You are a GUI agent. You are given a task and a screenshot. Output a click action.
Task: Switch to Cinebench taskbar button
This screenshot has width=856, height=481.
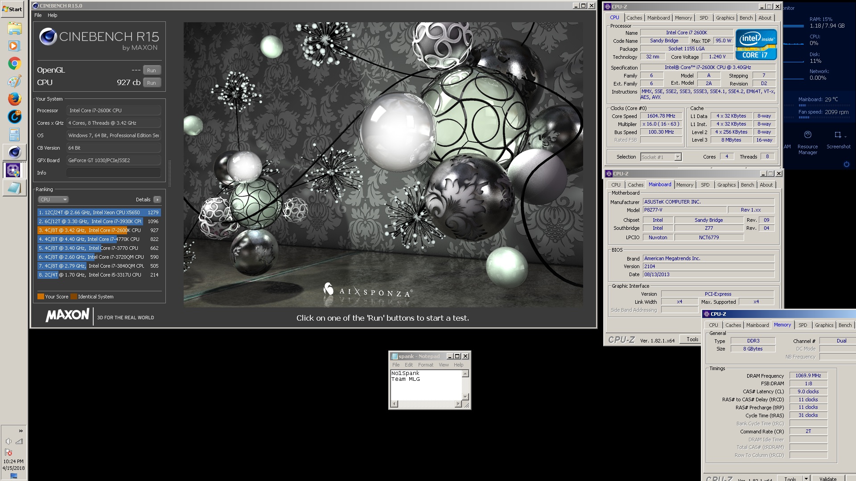tap(14, 152)
